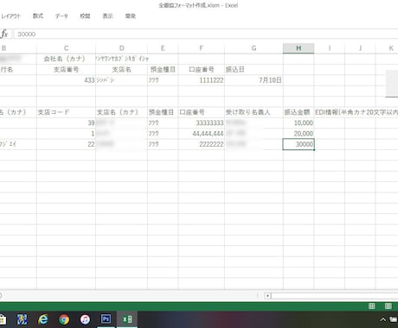Select column D header
The width and height of the screenshot is (398, 328).
(121, 48)
